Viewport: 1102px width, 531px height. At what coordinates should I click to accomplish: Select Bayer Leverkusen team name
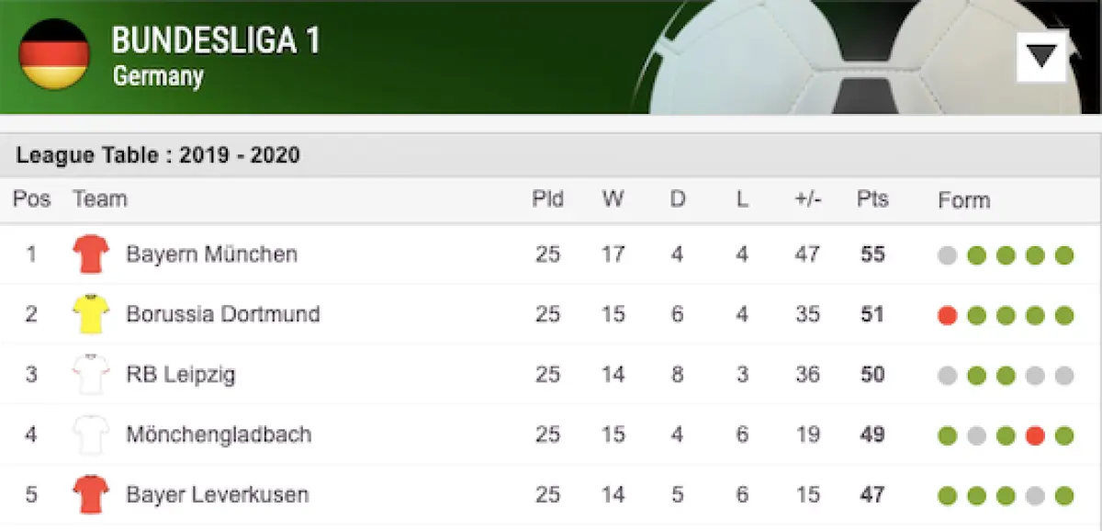coord(218,495)
